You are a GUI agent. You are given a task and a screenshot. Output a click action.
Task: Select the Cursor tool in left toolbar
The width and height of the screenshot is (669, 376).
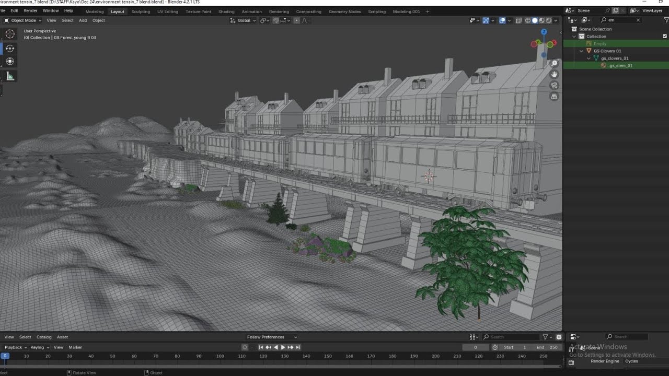(x=10, y=34)
